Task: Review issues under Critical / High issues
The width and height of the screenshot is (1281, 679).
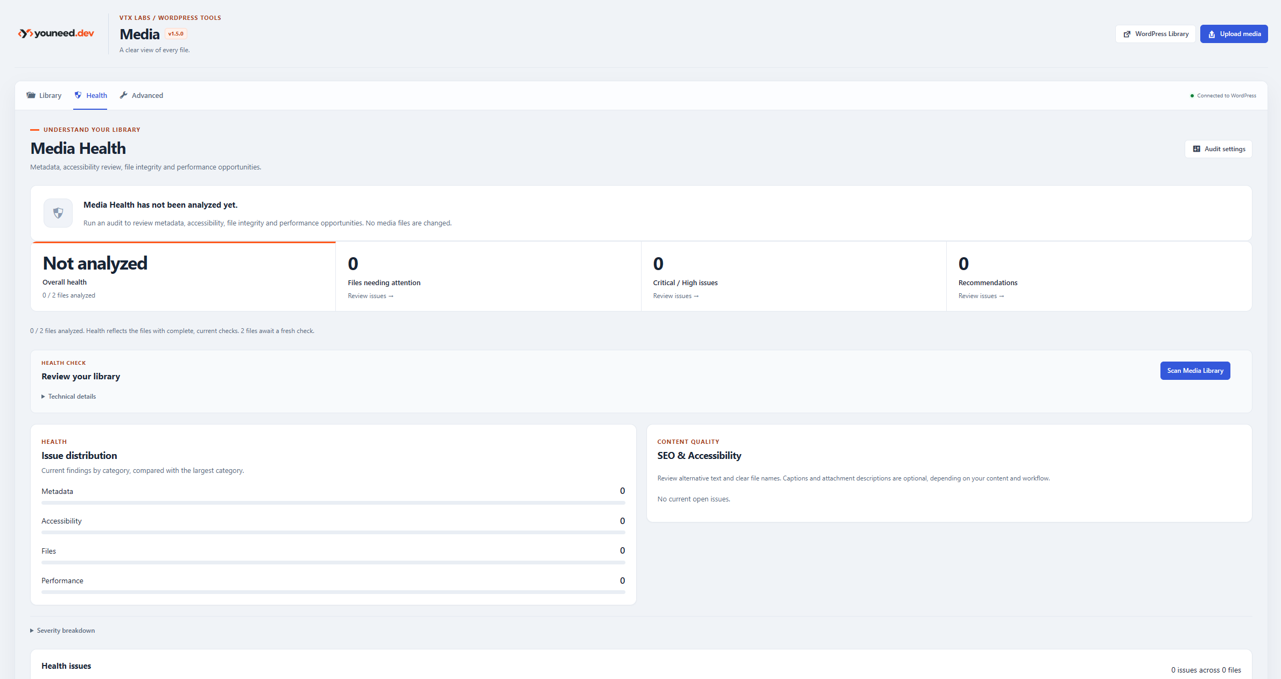Action: pos(676,296)
